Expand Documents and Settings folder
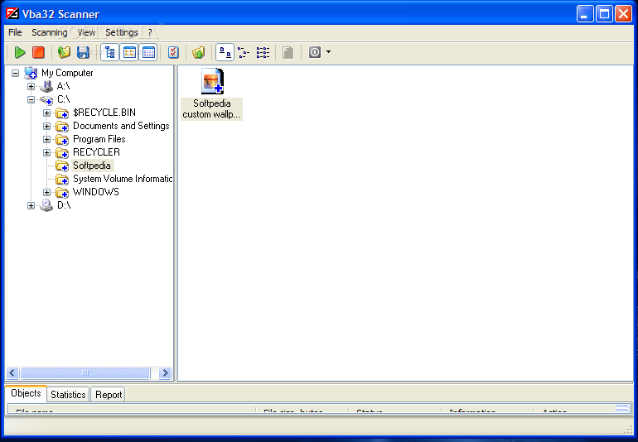The height and width of the screenshot is (442, 638). click(x=46, y=126)
